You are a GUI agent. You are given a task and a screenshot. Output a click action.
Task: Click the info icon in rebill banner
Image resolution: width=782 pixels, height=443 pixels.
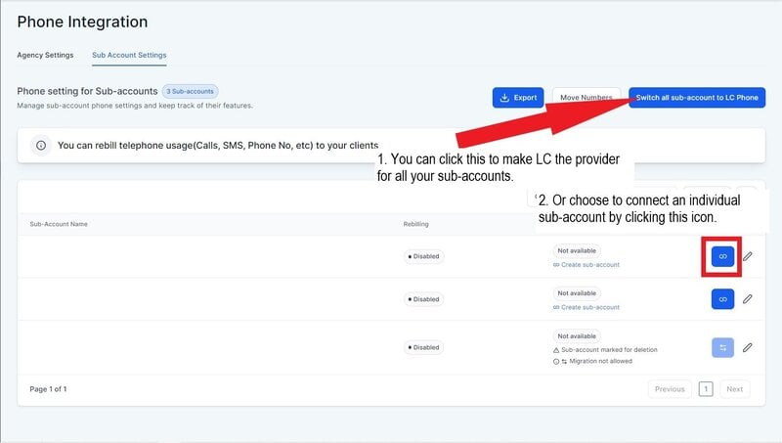[x=41, y=145]
